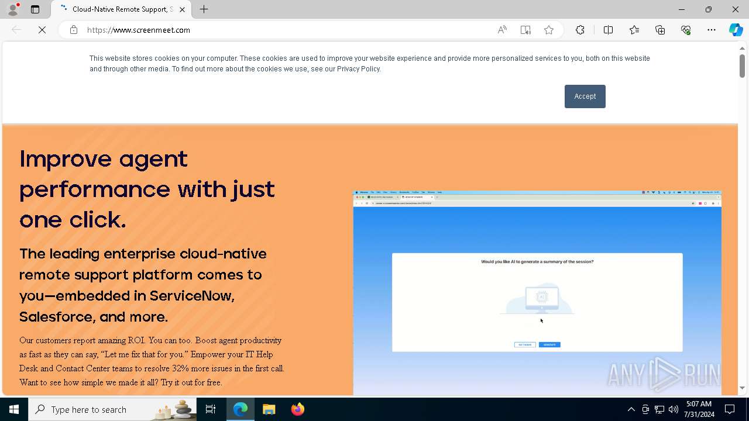The width and height of the screenshot is (749, 421).
Task: Open the Favorites list
Action: coord(634,30)
